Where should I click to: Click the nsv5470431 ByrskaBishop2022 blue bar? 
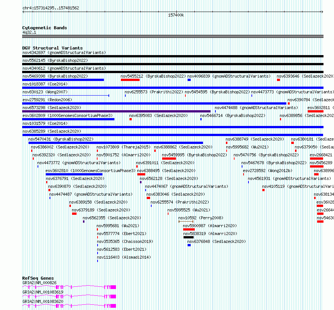tap(116, 143)
